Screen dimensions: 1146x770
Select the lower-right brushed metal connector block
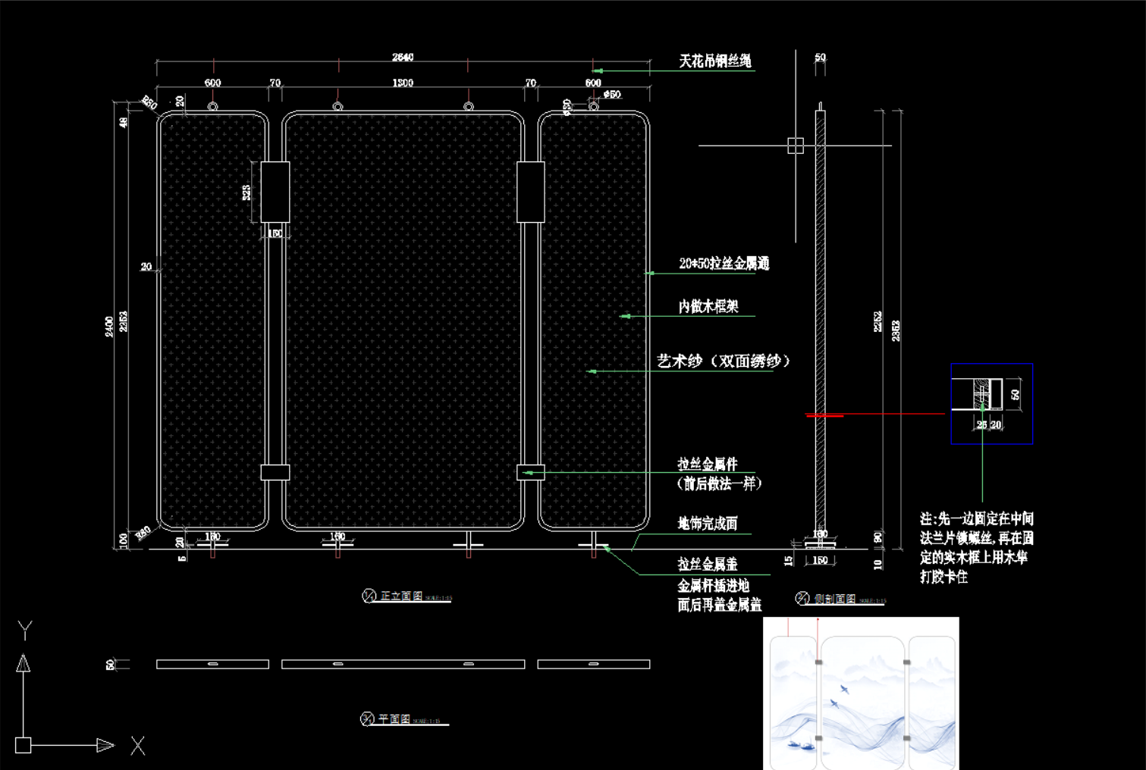pyautogui.click(x=531, y=472)
